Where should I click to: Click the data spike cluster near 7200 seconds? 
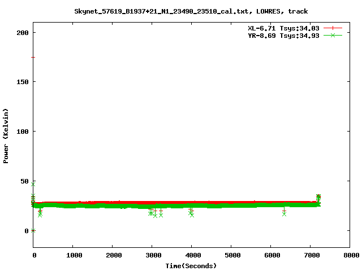[x=318, y=198]
